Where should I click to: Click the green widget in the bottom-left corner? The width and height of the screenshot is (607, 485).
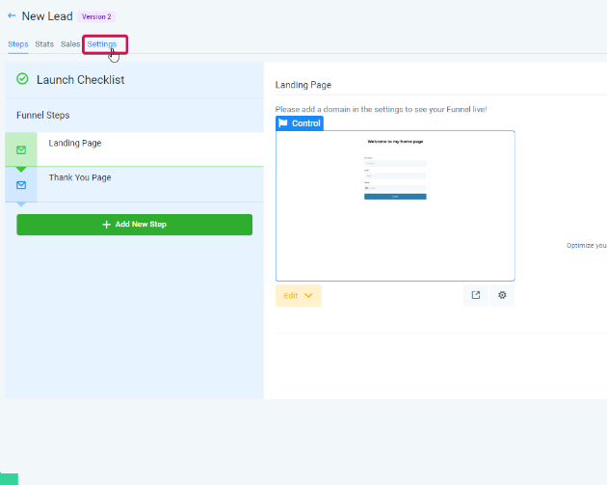(x=9, y=478)
